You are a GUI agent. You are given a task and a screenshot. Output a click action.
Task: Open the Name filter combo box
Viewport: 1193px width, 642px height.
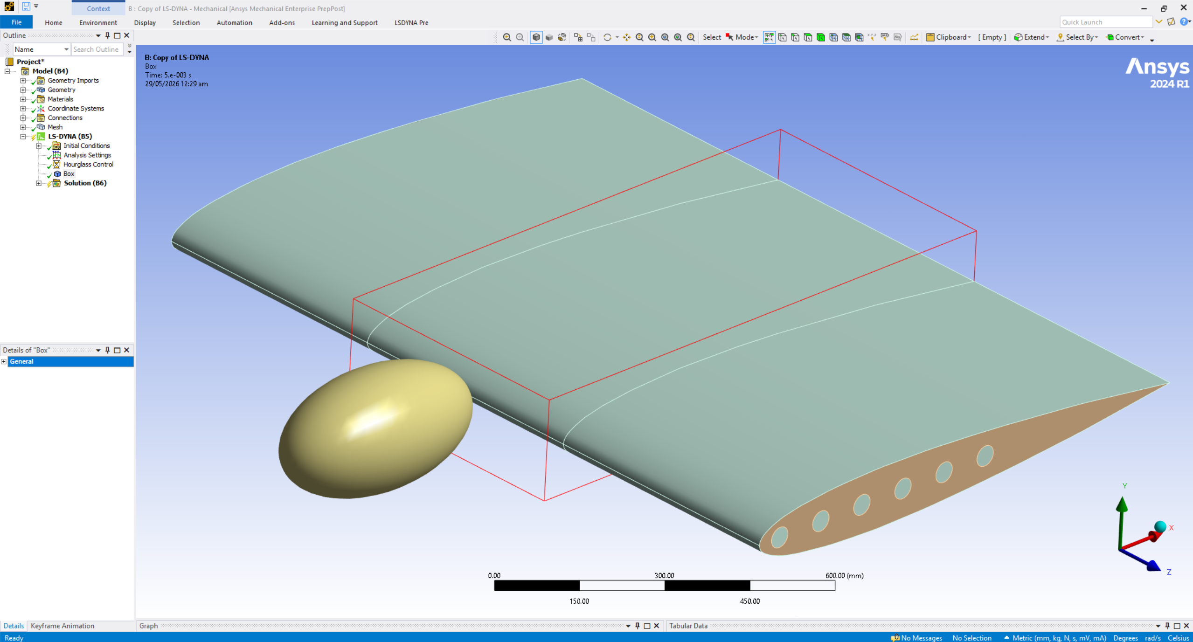pos(41,49)
